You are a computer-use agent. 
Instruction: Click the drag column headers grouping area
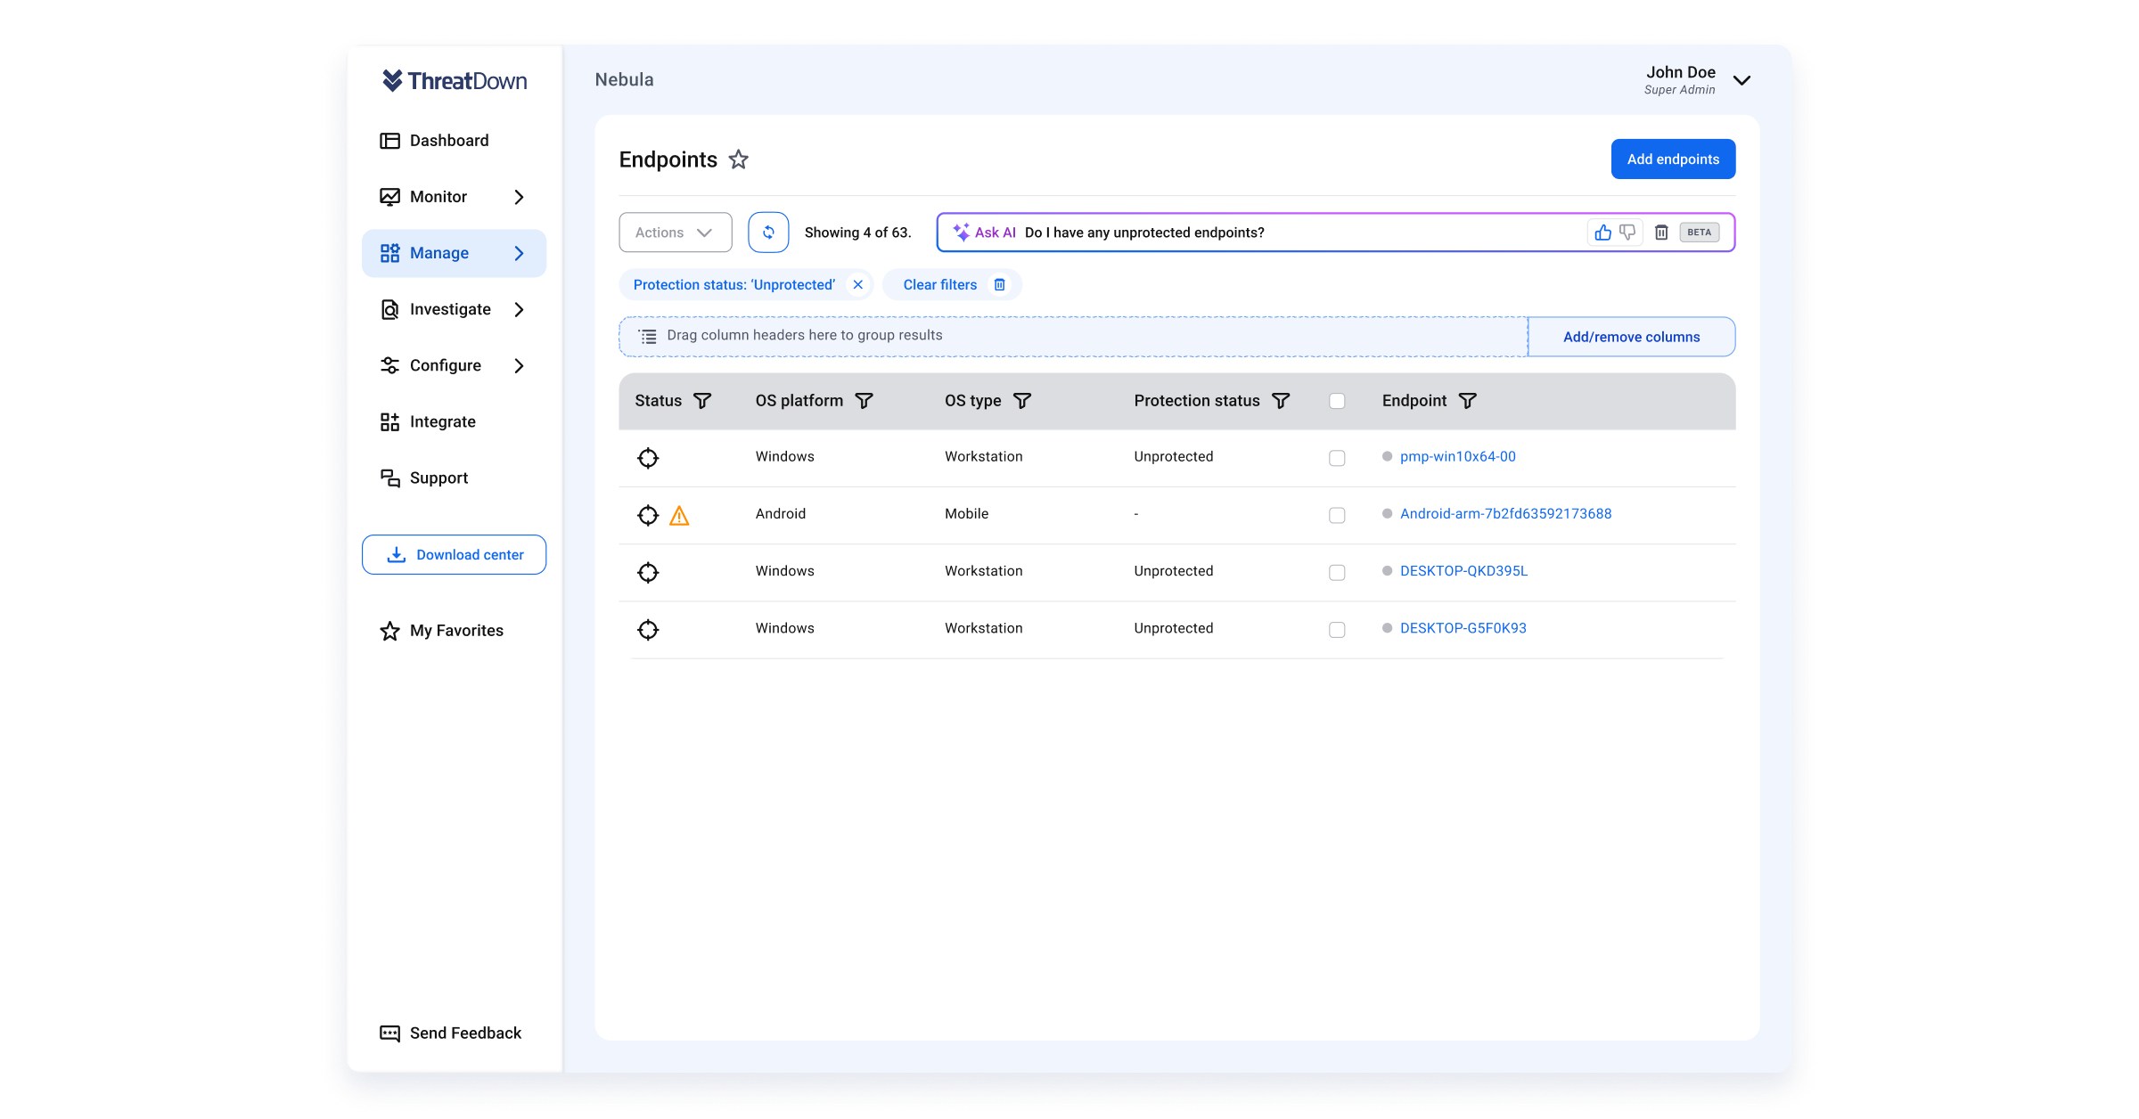click(1073, 337)
